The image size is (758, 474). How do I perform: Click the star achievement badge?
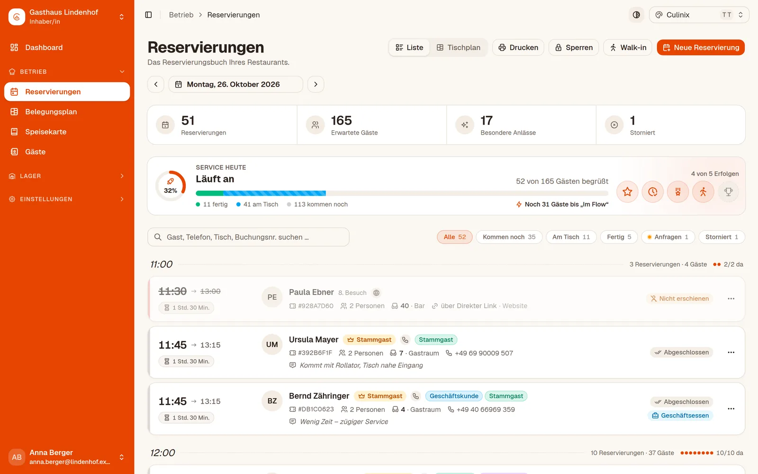pyautogui.click(x=627, y=192)
